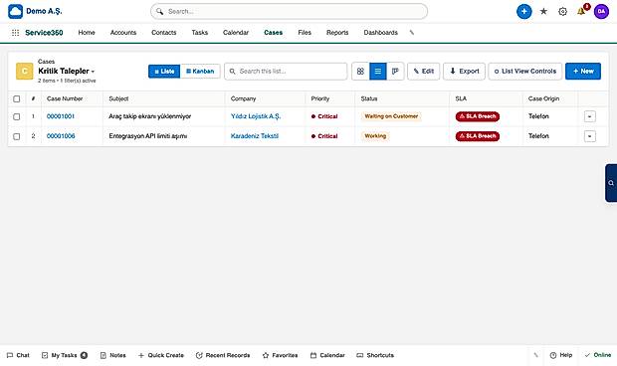Open the app launcher grid icon

15,33
